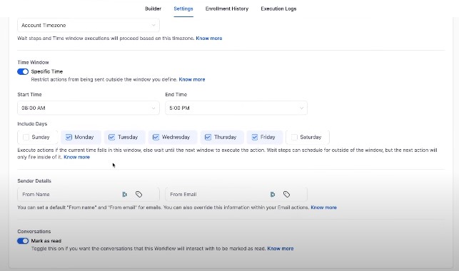The image size is (459, 271).
Task: Disable Mark as read toggle
Action: (23, 241)
